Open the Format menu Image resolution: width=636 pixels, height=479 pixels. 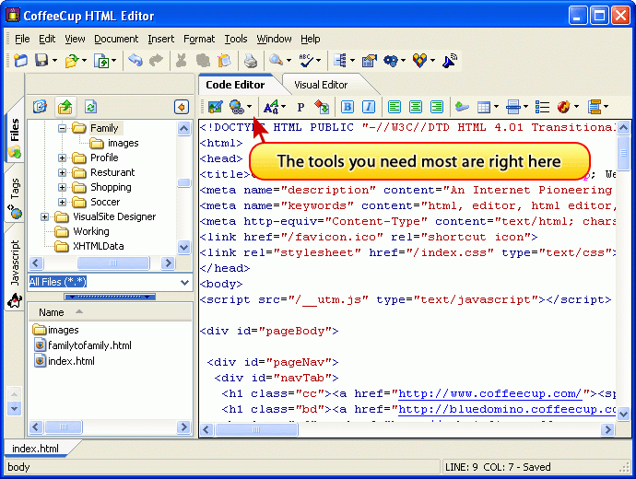(199, 39)
